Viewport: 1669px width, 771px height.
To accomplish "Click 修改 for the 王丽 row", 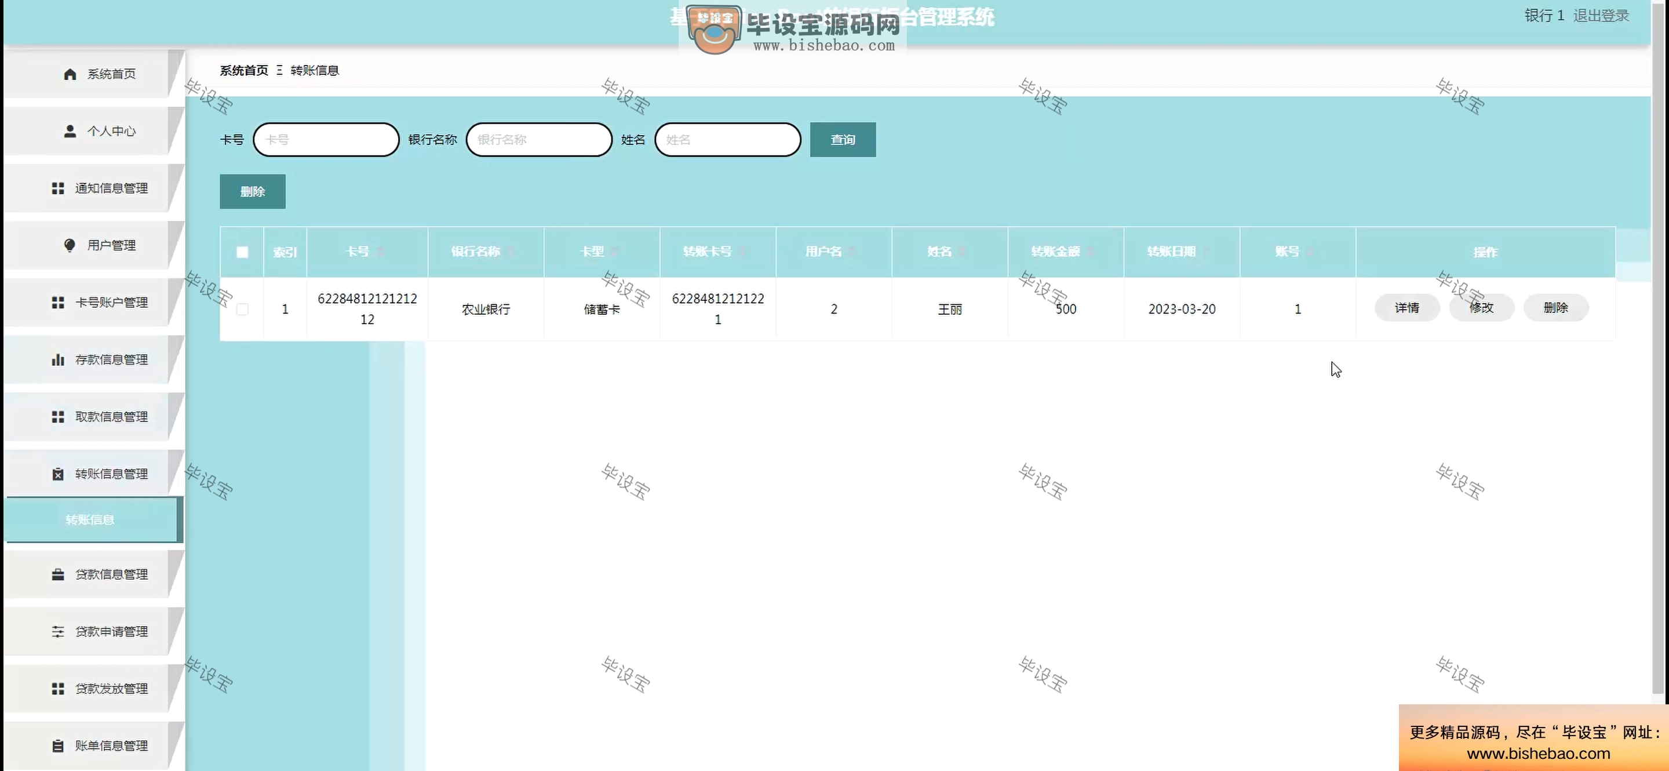I will [1481, 308].
